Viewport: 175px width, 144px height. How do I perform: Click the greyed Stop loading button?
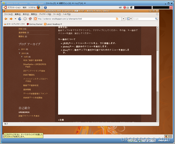coord(25,19)
